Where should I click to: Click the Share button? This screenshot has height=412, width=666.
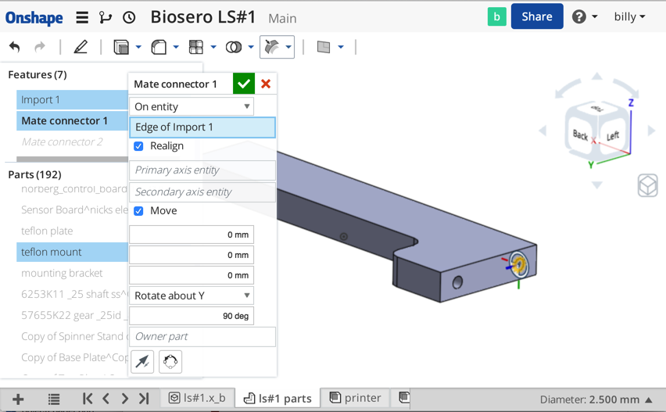coord(537,16)
